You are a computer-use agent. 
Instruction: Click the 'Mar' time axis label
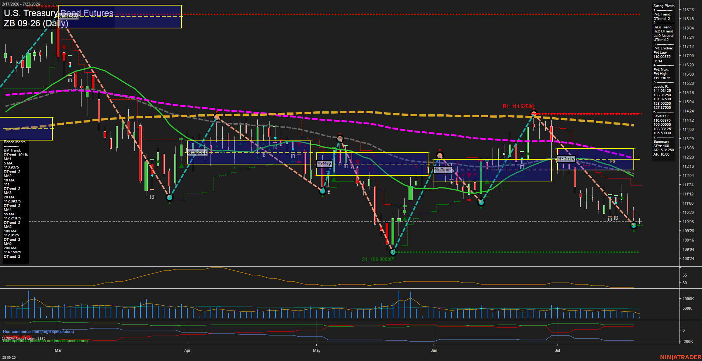(x=58, y=350)
